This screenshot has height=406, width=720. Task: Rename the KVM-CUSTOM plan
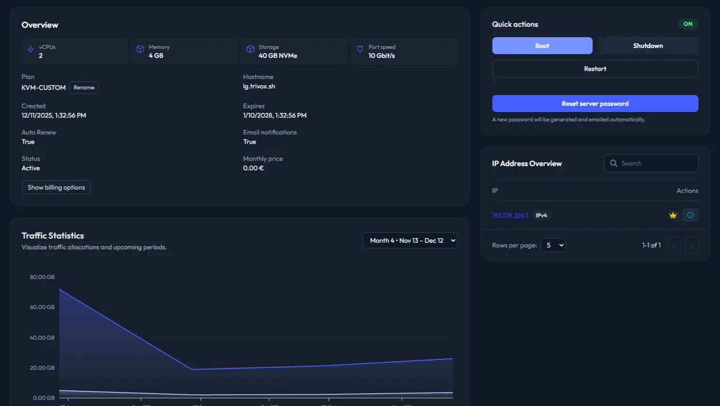click(x=84, y=88)
